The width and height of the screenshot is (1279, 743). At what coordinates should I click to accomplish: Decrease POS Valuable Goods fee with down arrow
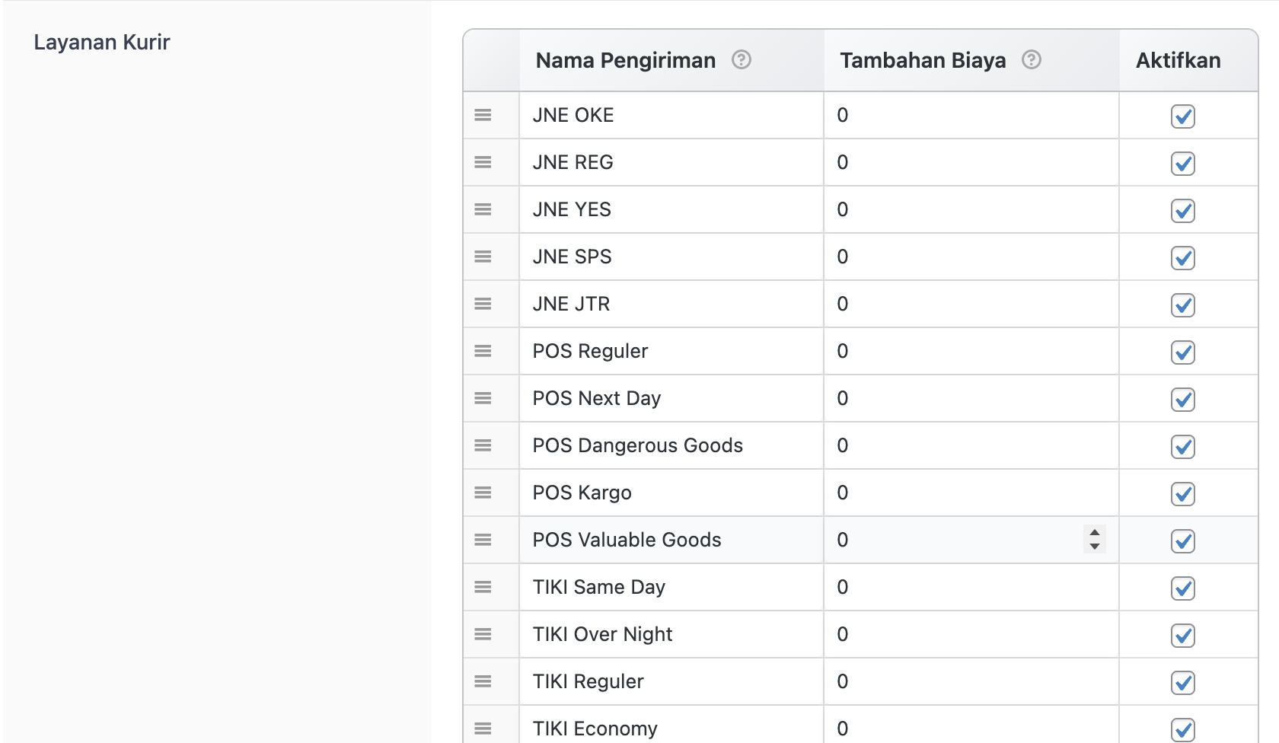1094,547
